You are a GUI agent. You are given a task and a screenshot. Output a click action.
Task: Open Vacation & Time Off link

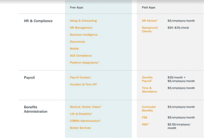click(x=83, y=84)
